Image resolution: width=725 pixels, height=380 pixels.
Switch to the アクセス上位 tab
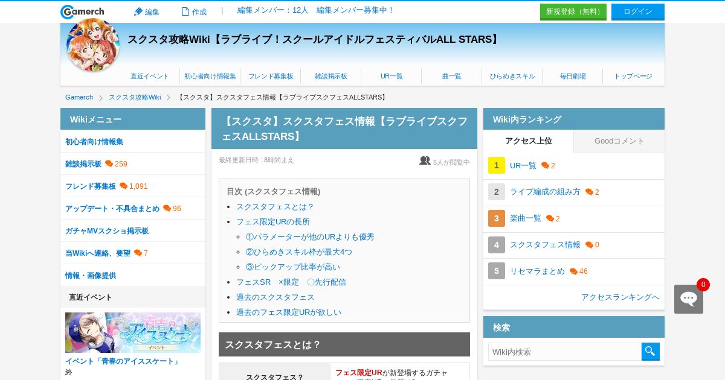(x=529, y=141)
